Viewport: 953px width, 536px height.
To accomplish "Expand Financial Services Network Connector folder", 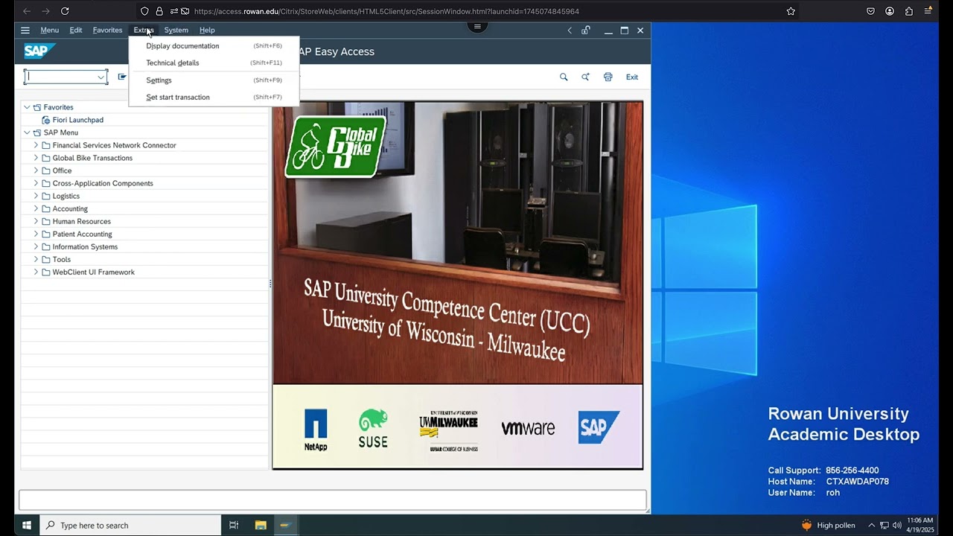I will click(x=36, y=145).
